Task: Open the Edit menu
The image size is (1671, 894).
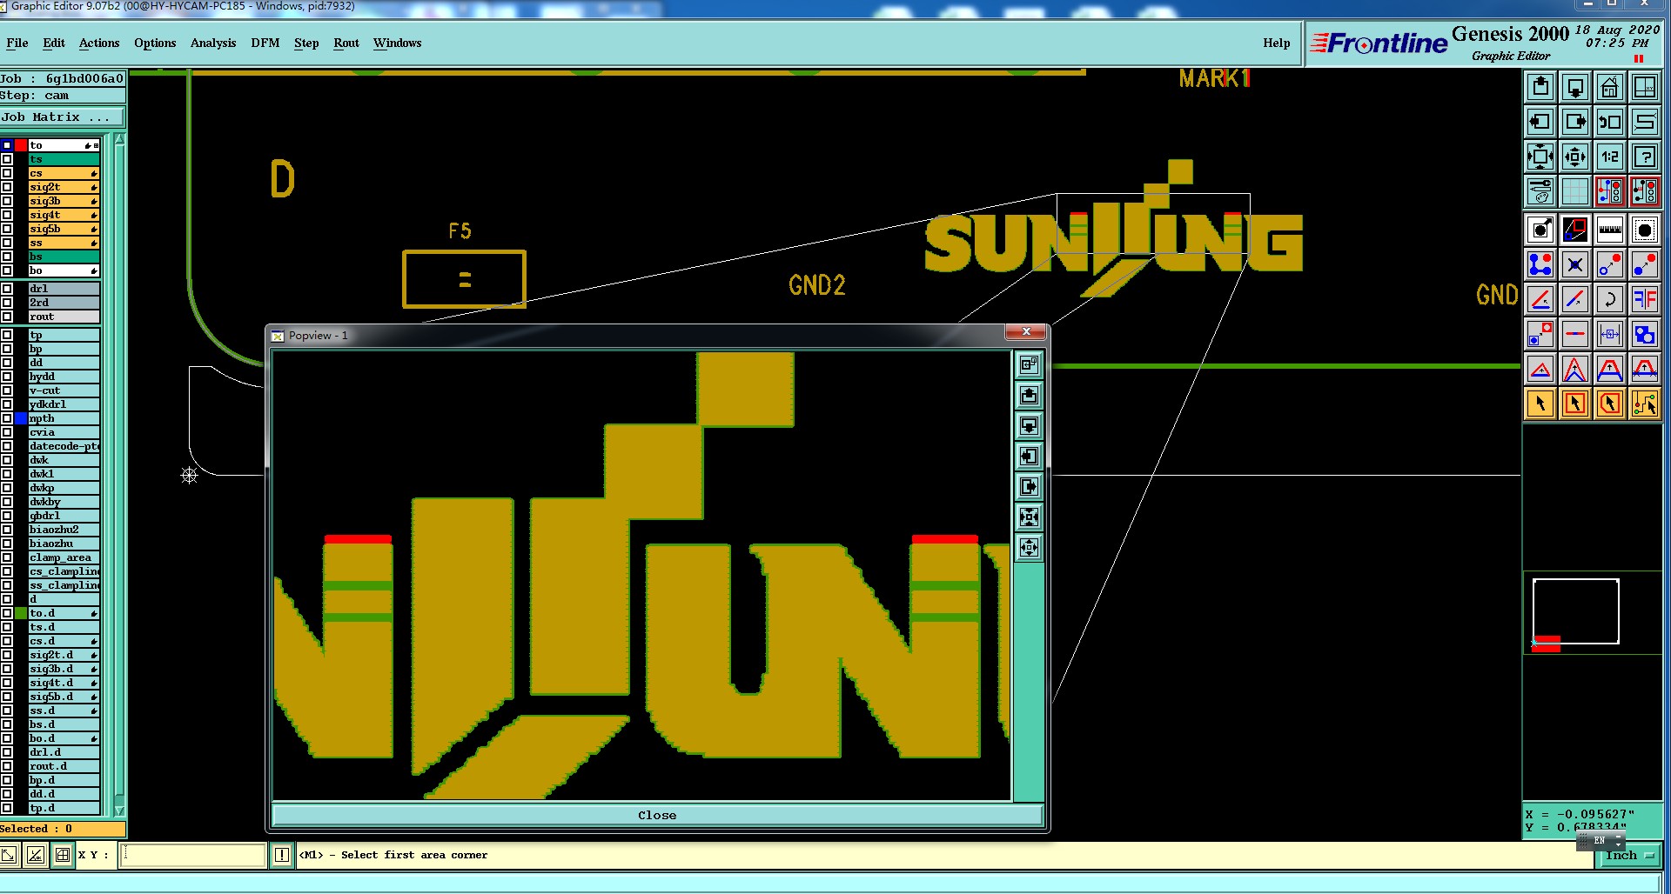Action: (54, 43)
